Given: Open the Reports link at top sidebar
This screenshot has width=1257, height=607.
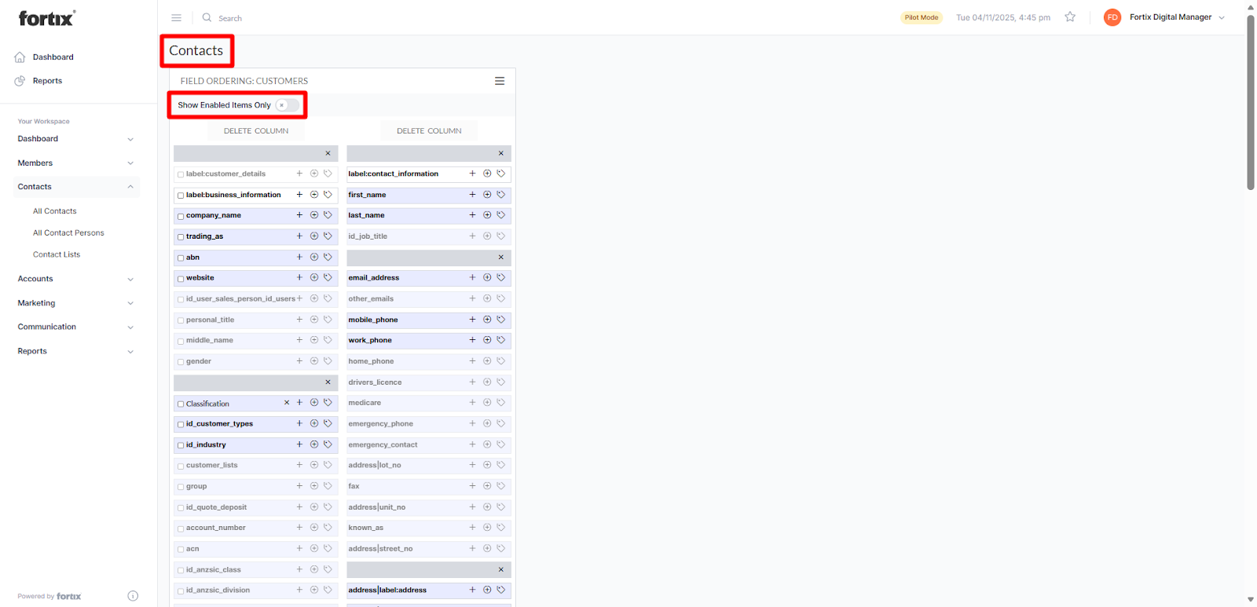Looking at the screenshot, I should [x=47, y=81].
